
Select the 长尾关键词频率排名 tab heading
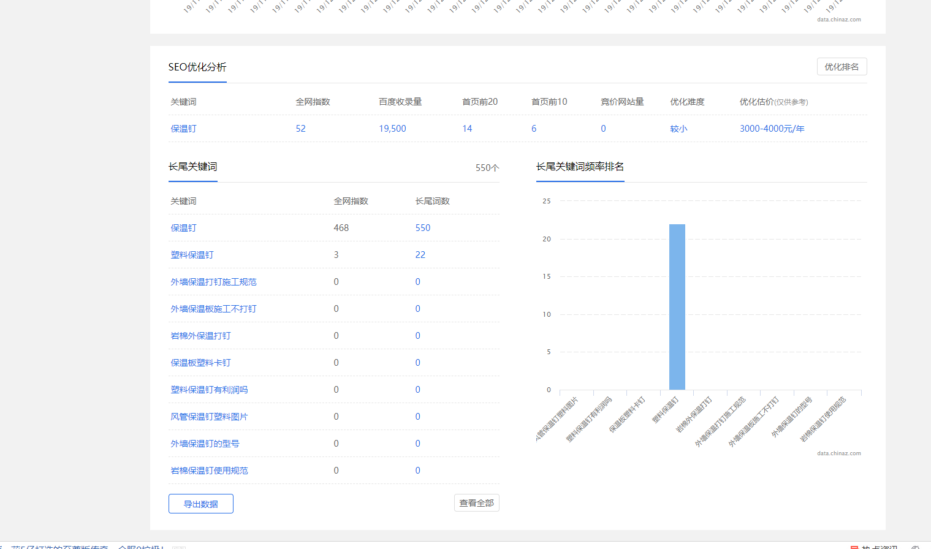click(x=580, y=167)
